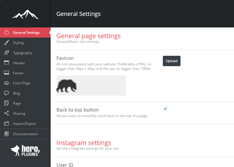Click the Page document icon
Screen dimensions: 234x167
coord(7,103)
